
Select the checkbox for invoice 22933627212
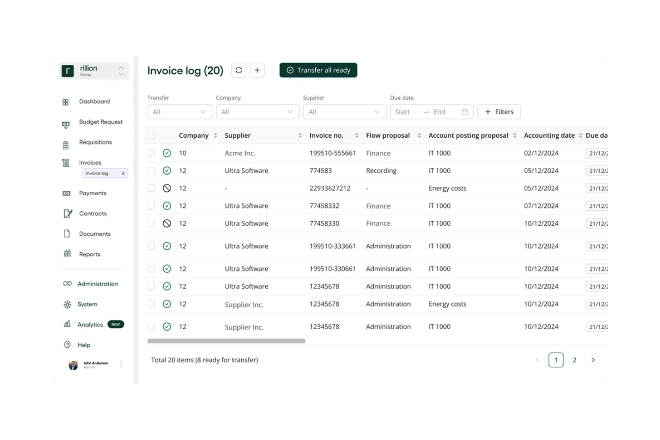point(151,188)
